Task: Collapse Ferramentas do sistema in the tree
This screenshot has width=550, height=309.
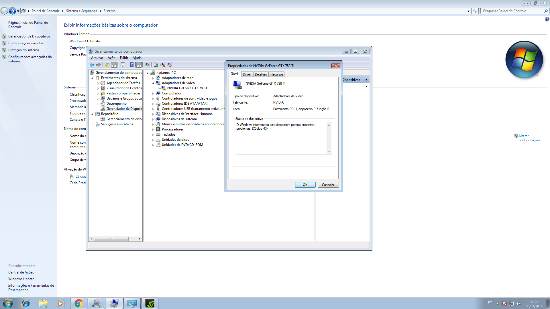Action: (x=92, y=78)
